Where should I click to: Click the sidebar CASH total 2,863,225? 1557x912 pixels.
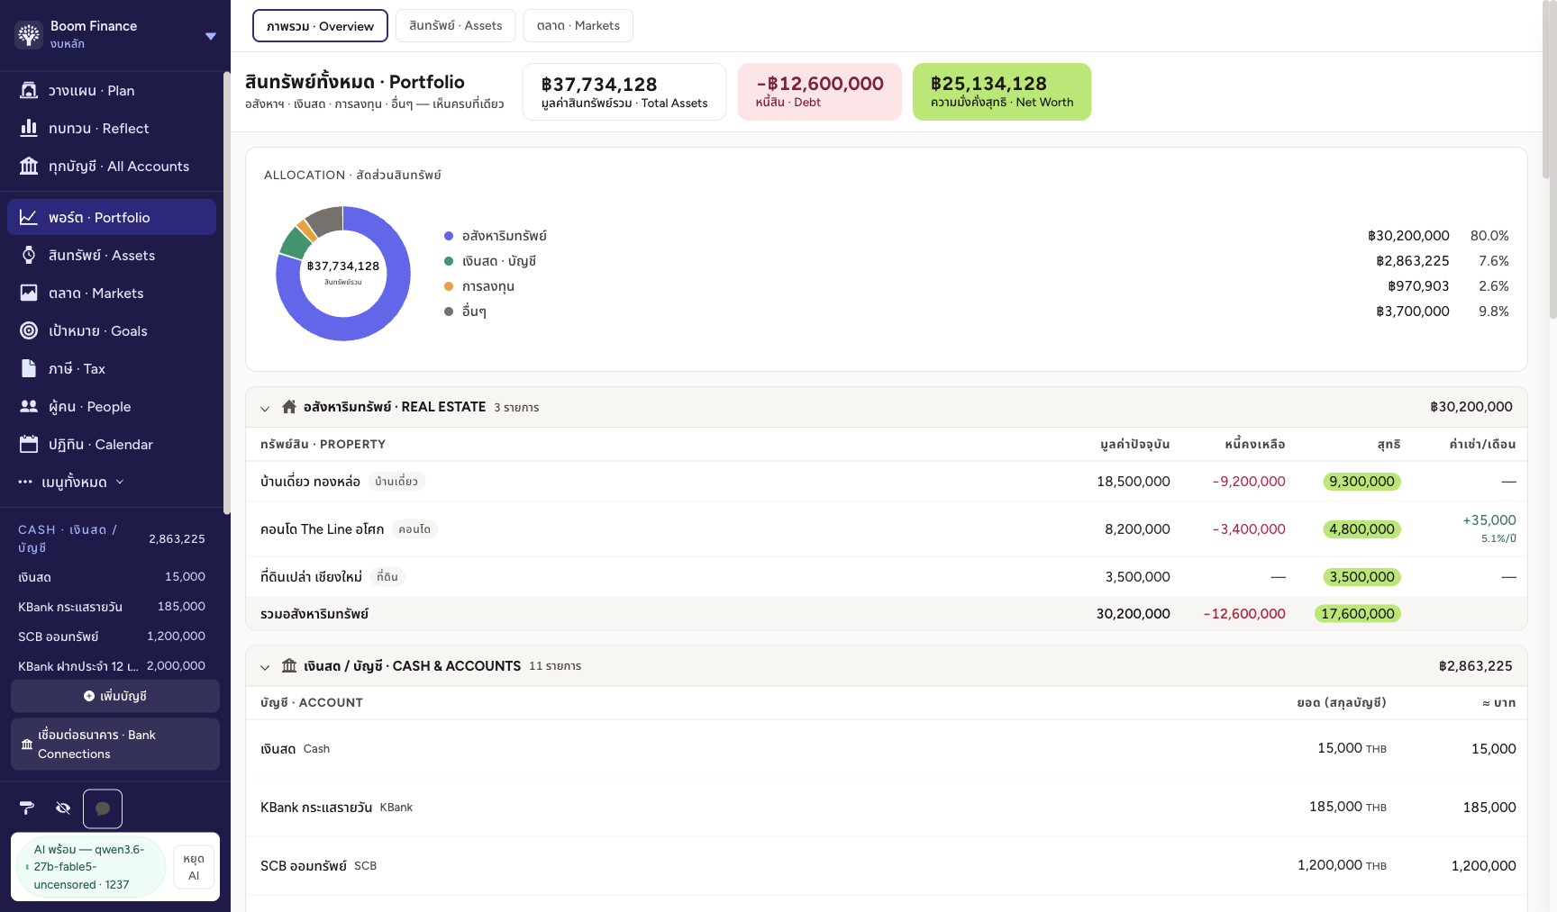tap(177, 538)
